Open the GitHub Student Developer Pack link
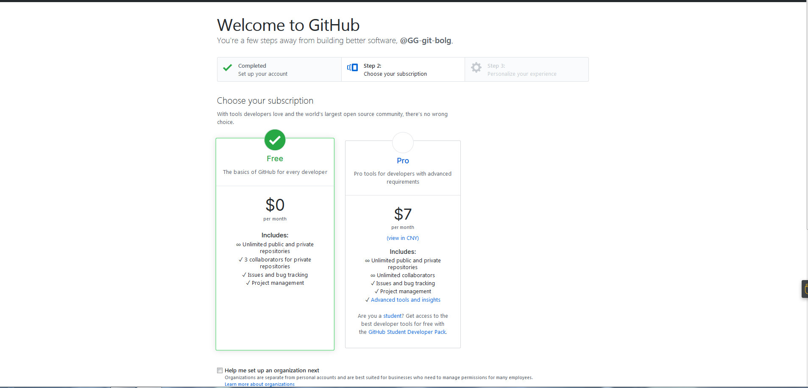808x388 pixels. click(x=407, y=332)
